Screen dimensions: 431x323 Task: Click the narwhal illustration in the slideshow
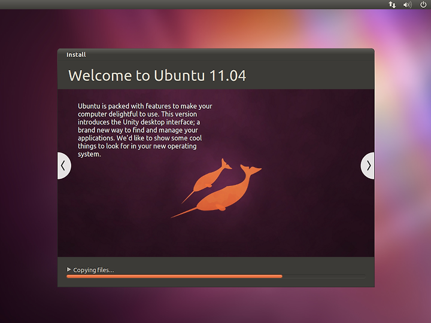pos(216,188)
